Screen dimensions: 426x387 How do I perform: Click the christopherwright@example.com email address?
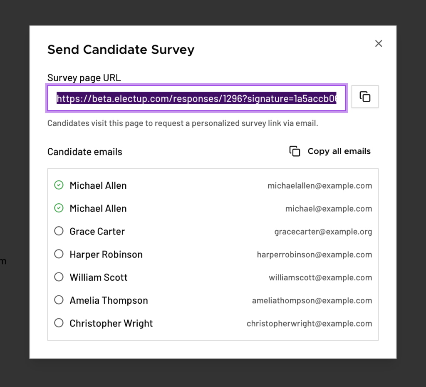pos(309,323)
